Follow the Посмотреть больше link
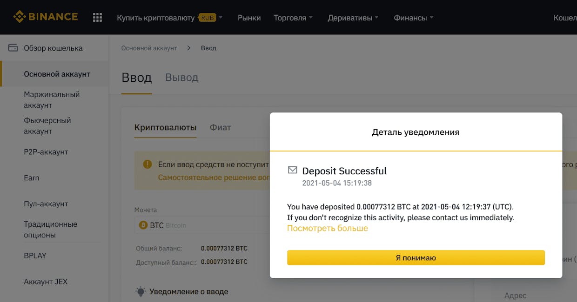 point(327,228)
